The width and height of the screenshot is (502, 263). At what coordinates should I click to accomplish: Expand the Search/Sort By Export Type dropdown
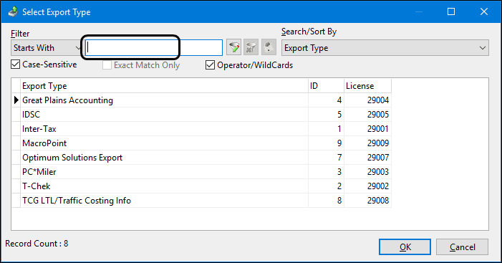pyautogui.click(x=385, y=48)
